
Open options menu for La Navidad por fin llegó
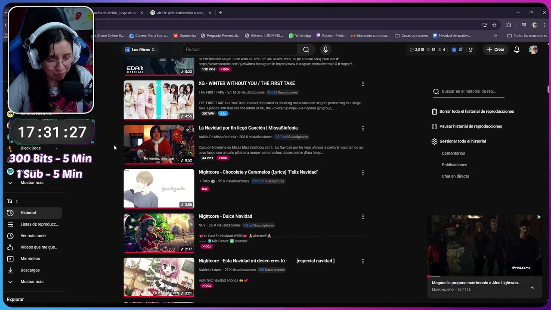click(363, 128)
